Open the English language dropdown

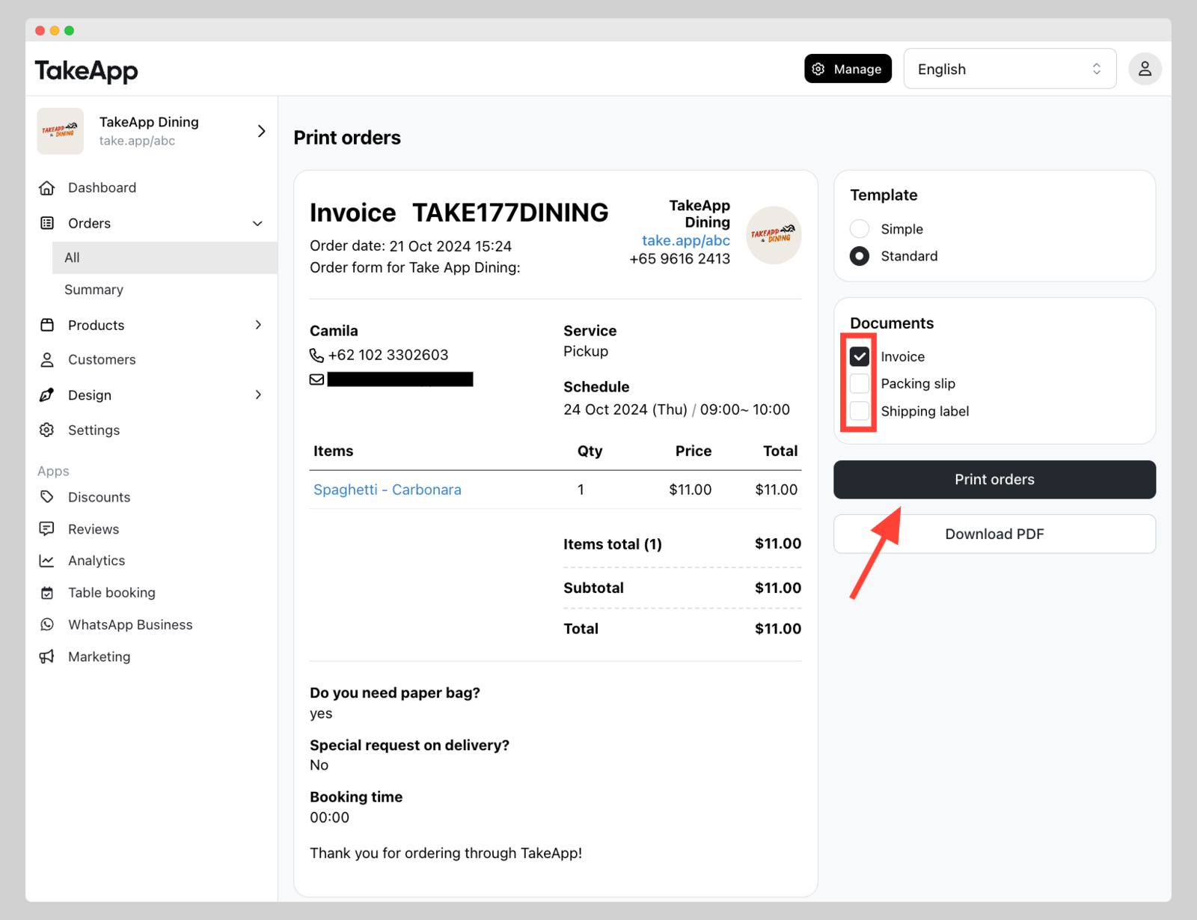pos(1010,69)
